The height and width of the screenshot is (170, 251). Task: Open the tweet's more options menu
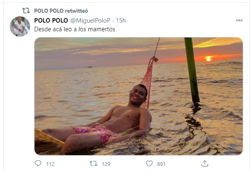point(239,20)
